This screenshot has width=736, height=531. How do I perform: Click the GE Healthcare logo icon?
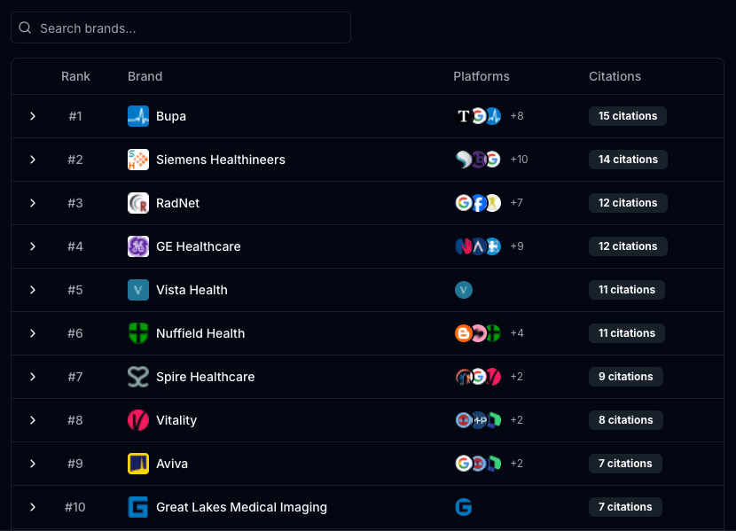tap(138, 246)
